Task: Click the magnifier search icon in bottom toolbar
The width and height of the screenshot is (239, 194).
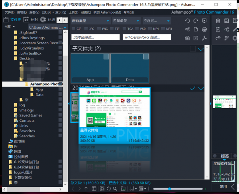Action: 115,189
